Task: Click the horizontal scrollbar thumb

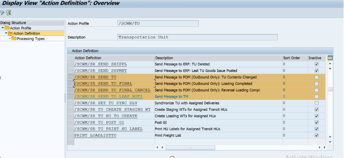Action: tap(191, 147)
